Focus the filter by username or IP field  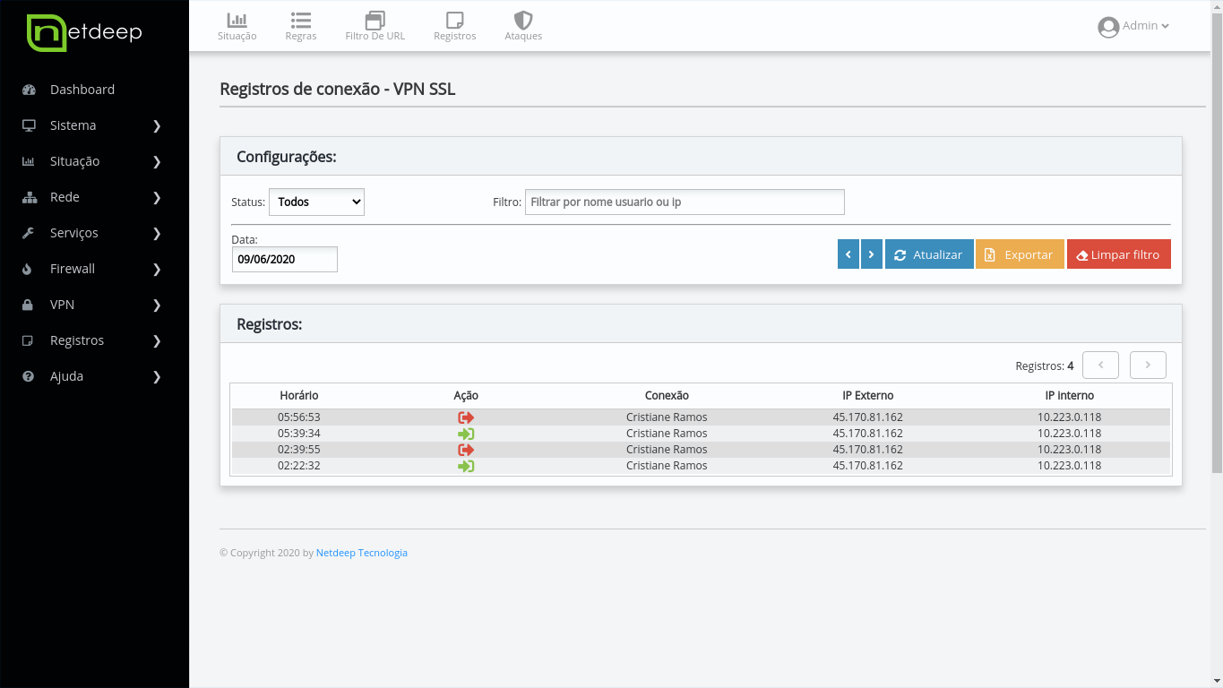click(685, 202)
